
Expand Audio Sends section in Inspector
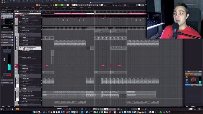[7, 42]
